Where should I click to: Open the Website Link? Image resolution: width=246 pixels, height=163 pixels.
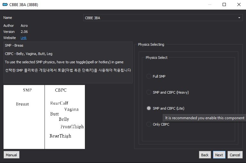[x=23, y=38]
